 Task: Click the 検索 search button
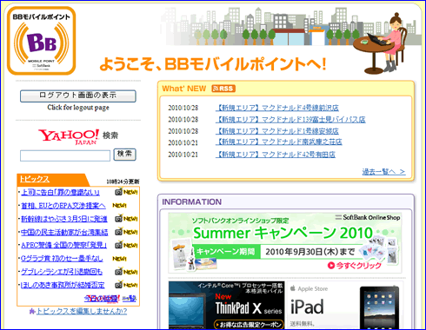(124, 155)
